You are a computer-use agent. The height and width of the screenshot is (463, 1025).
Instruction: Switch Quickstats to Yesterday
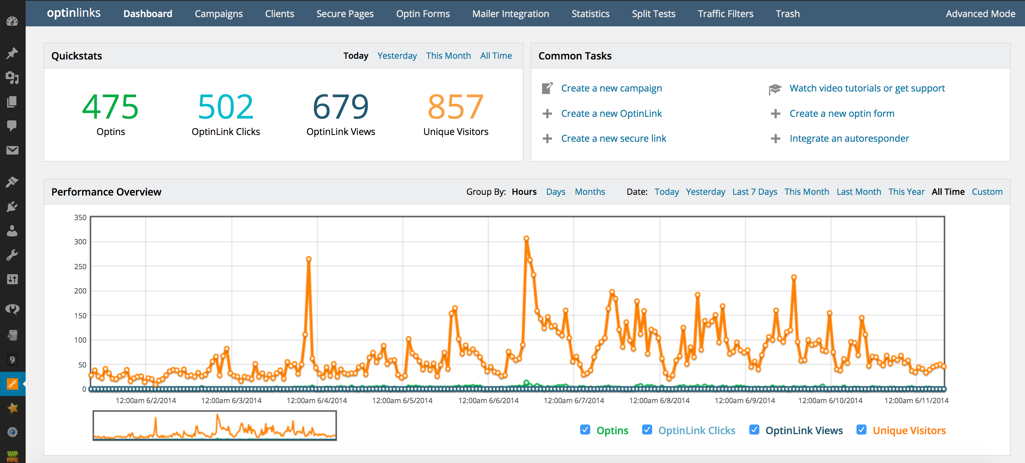pos(397,56)
